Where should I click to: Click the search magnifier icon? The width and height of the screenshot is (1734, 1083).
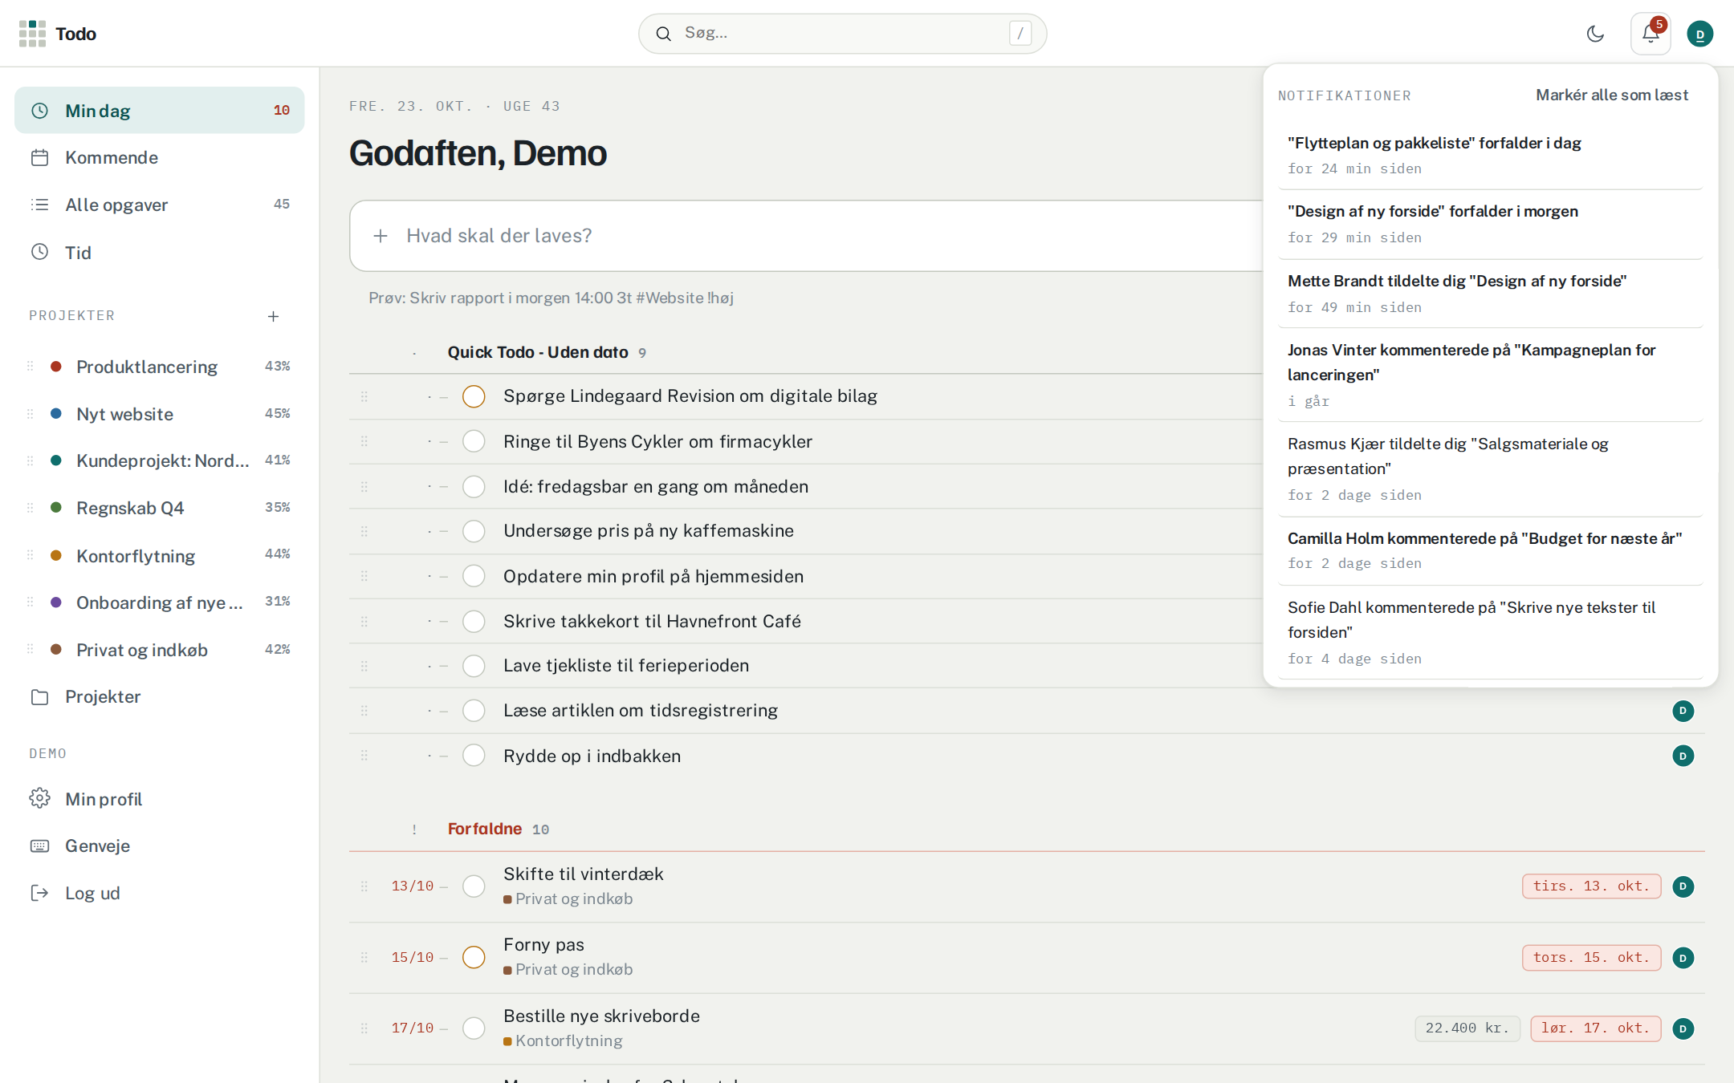(x=663, y=34)
